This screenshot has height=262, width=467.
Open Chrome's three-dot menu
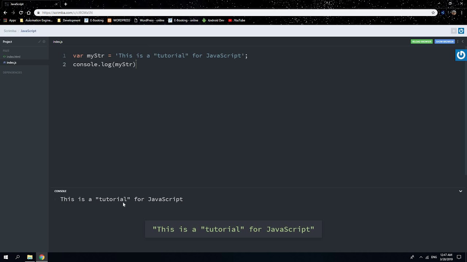(462, 12)
